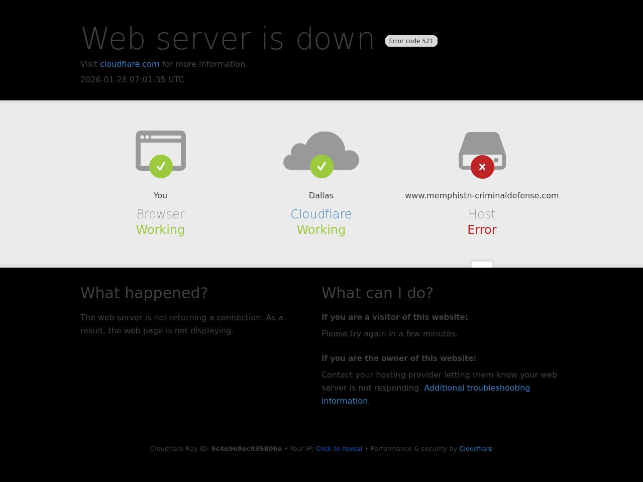Viewport: 643px width, 482px height.
Task: Click the red X error badge on the server
Action: coord(482,167)
